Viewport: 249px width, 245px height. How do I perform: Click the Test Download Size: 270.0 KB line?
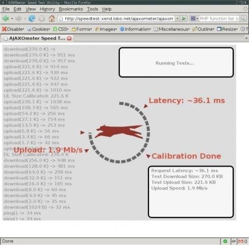187,176
